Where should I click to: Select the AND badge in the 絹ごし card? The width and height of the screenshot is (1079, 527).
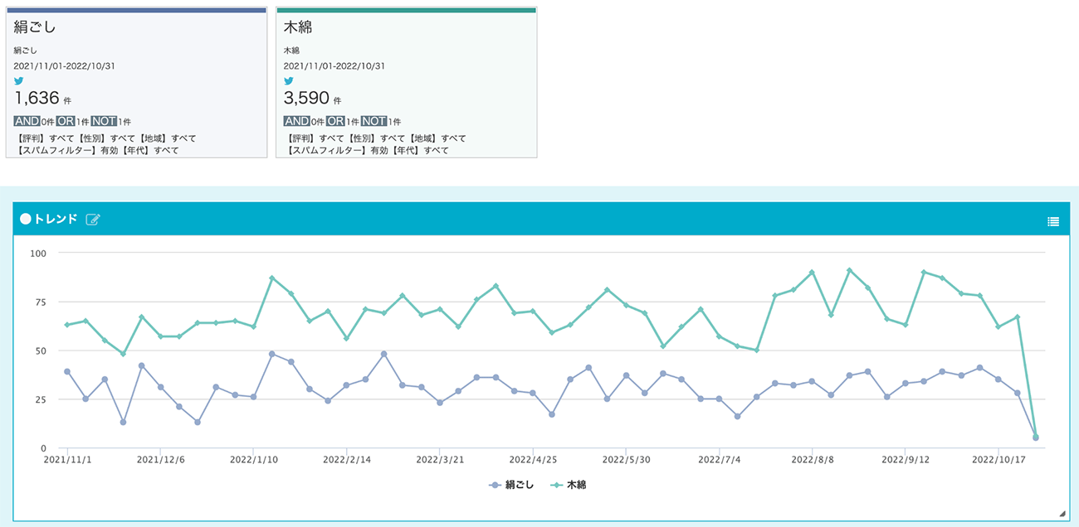27,121
